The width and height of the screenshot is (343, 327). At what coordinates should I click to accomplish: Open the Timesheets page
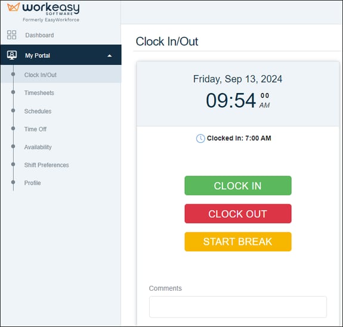39,93
